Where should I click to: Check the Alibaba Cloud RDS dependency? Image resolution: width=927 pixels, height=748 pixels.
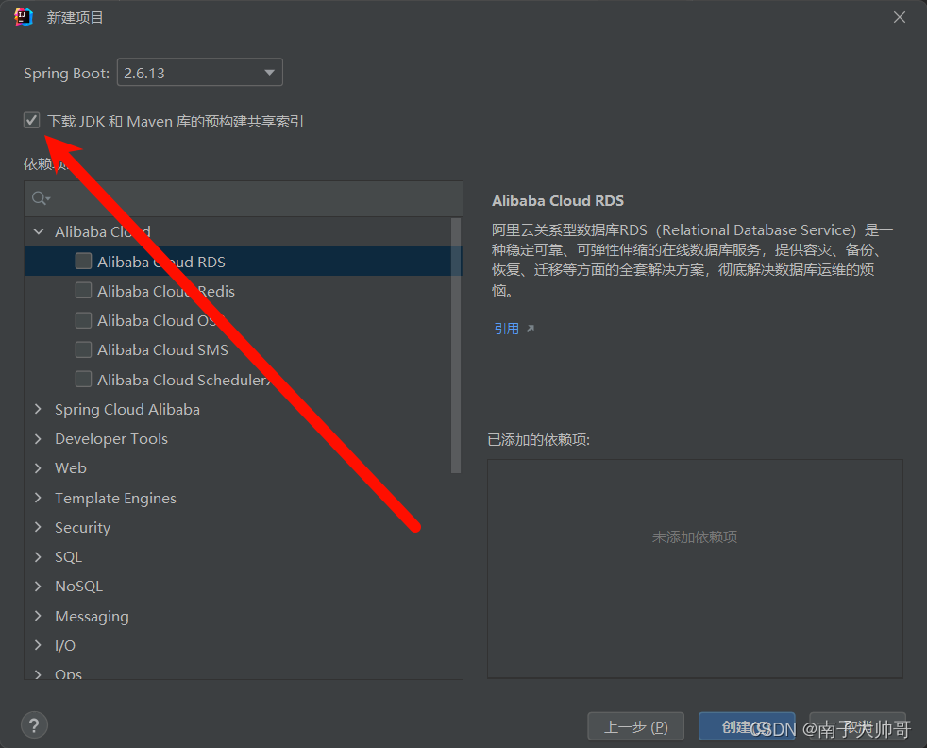[83, 261]
